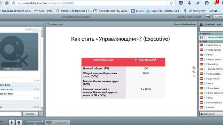Select presenter Sonata Radziuniene in user list

point(211,37)
